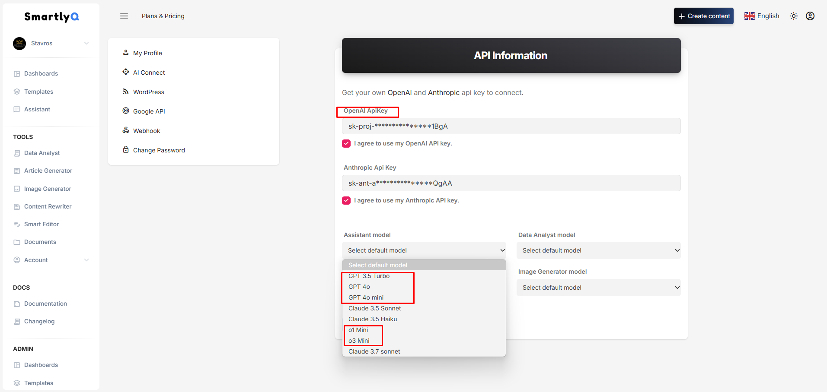
Task: Open the Smart Editor tool
Action: point(42,224)
